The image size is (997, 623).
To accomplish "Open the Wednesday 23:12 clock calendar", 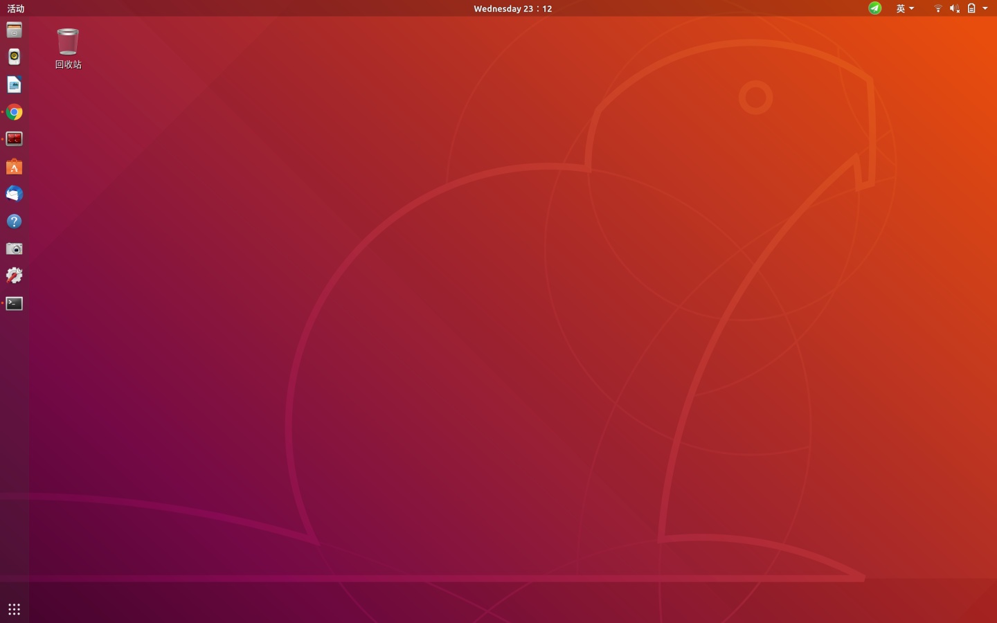I will (512, 8).
